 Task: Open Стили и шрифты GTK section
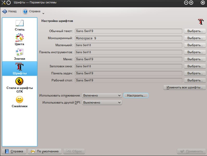pyautogui.click(x=20, y=85)
